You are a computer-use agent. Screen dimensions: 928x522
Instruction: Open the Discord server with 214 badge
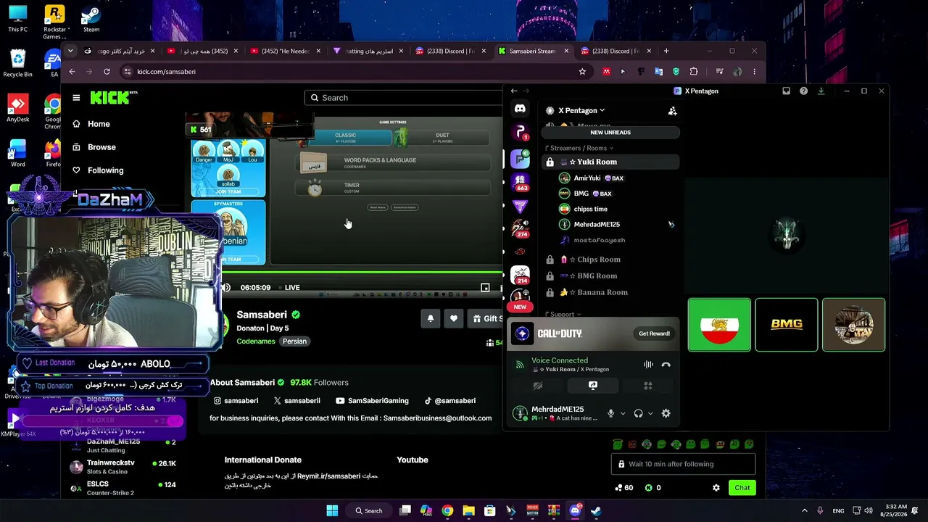tap(520, 275)
